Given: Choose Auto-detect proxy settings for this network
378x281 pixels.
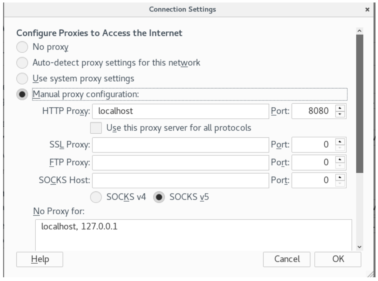Looking at the screenshot, I should pos(22,63).
